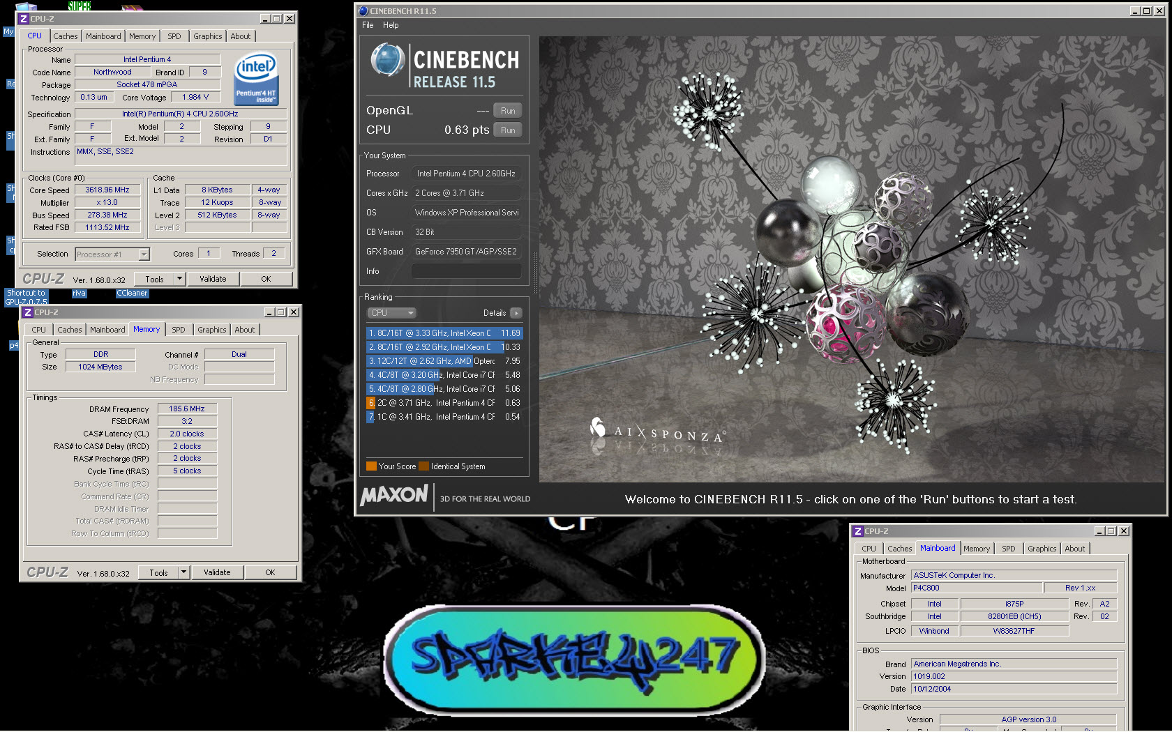Click the rendered Cinebench scene preview
Screen dimensions: 1172x732
click(x=852, y=259)
